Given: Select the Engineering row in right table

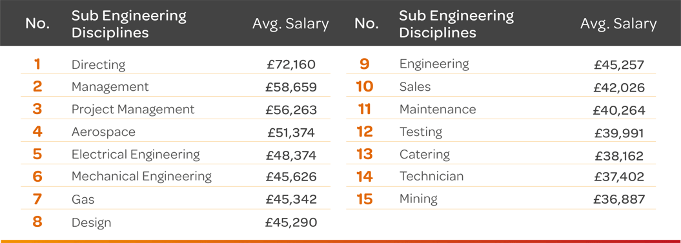Looking at the screenshot, I should click(501, 64).
